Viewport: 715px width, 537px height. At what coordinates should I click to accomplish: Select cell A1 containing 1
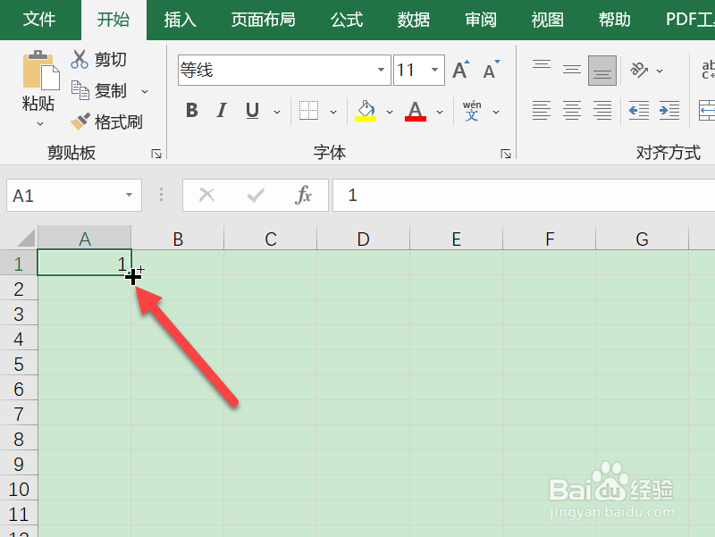click(85, 263)
